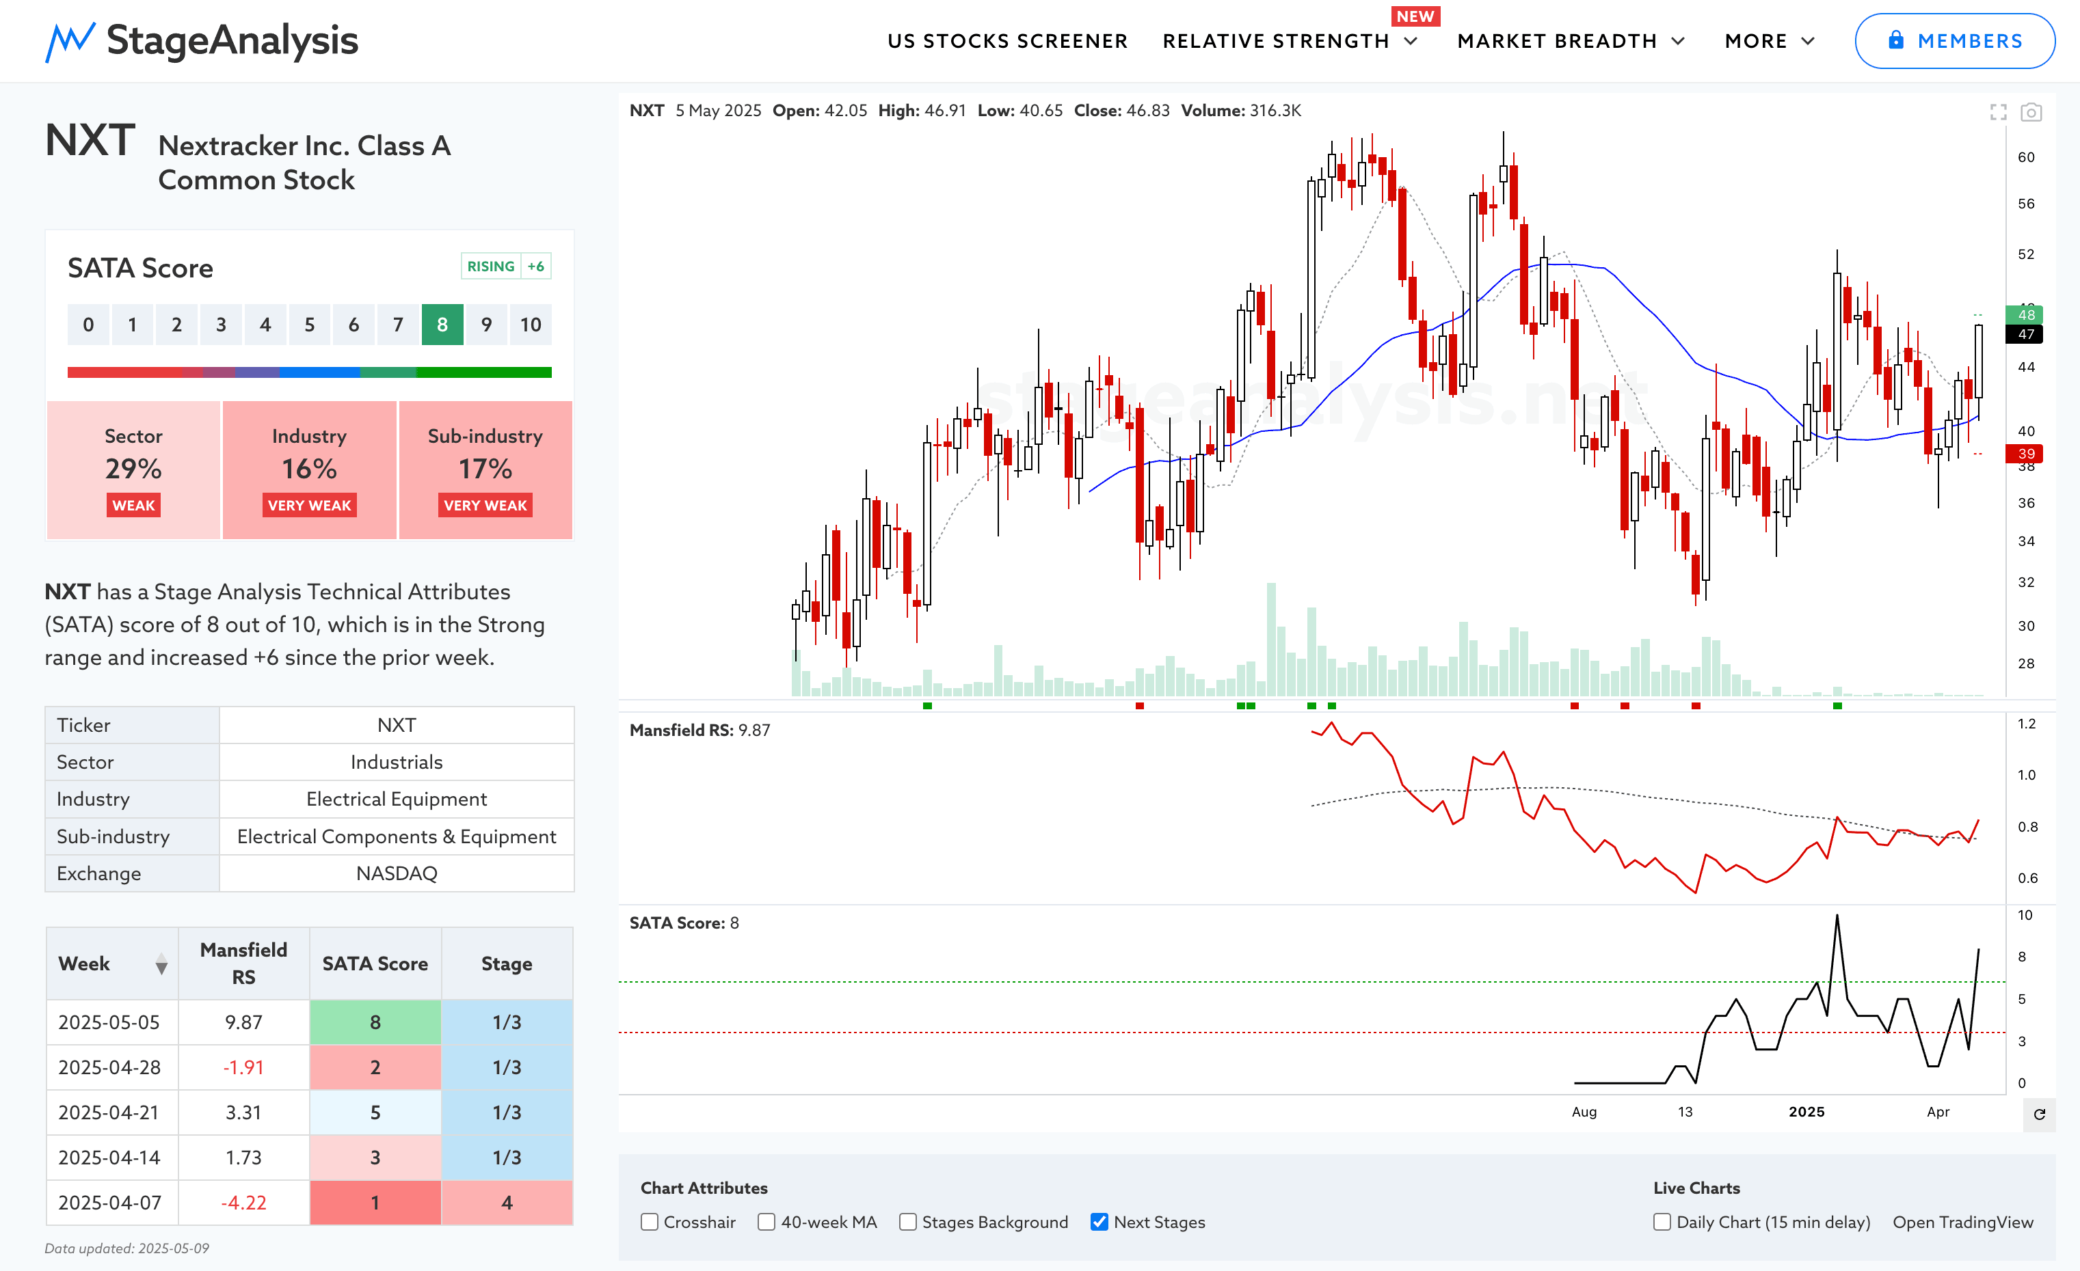The height and width of the screenshot is (1271, 2080).
Task: Click the -1.91 Mansfield RS value
Action: pos(243,1067)
